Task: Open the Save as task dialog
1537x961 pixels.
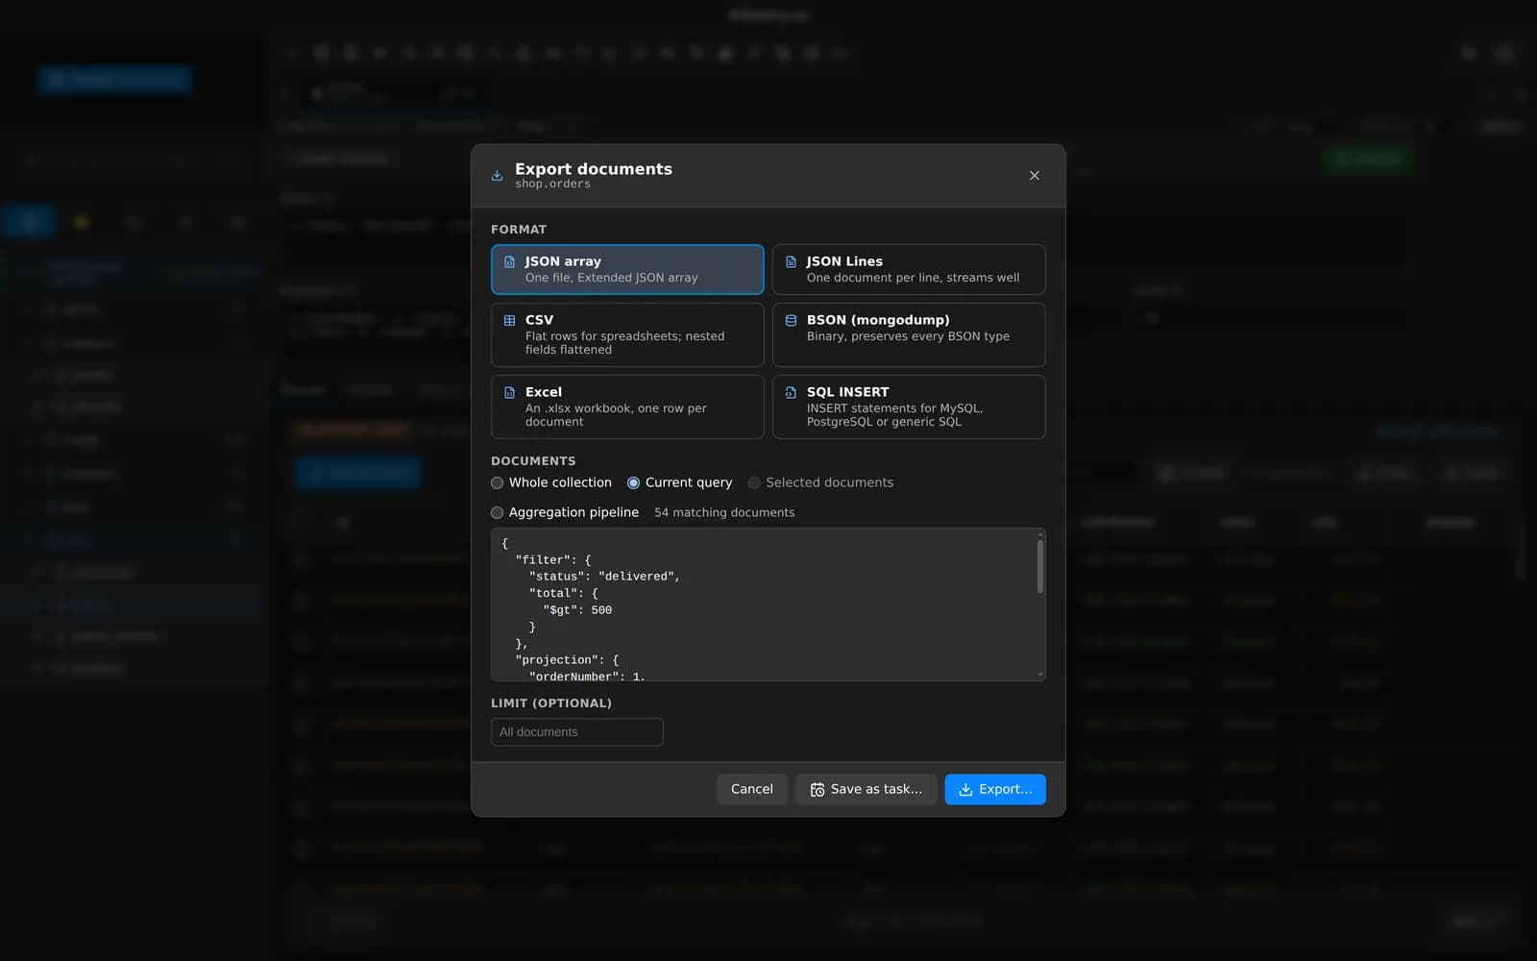Action: (x=866, y=789)
